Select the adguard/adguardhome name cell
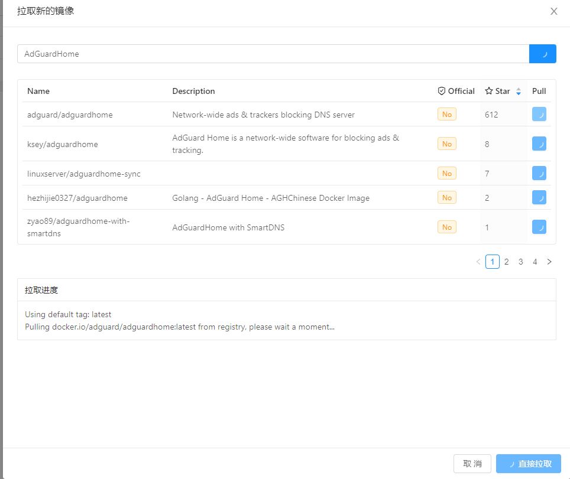The width and height of the screenshot is (570, 479). [x=70, y=115]
